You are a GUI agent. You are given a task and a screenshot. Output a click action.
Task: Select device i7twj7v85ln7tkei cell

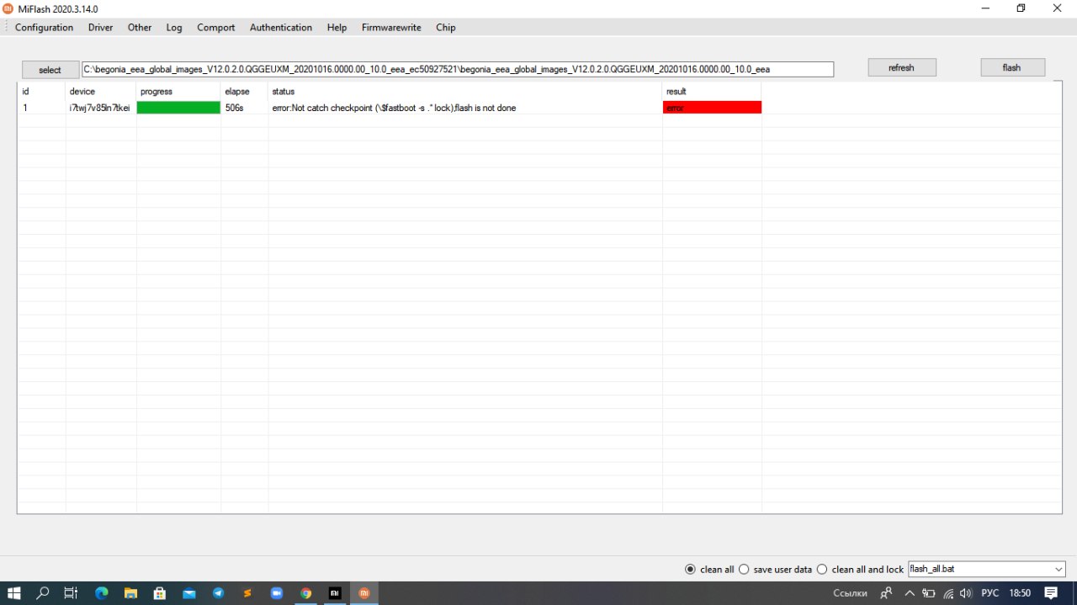point(100,108)
